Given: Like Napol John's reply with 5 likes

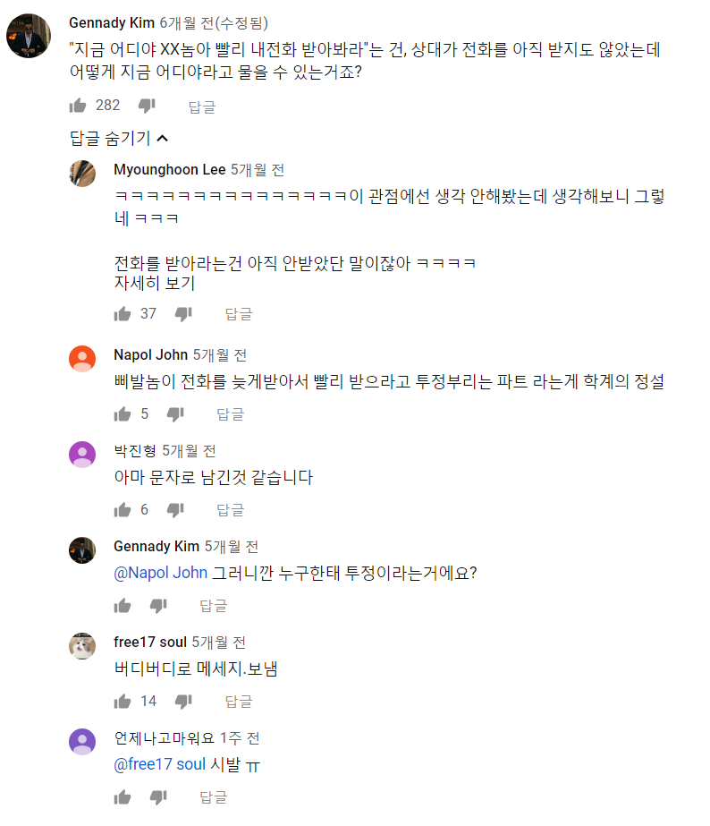Looking at the screenshot, I should [x=123, y=414].
